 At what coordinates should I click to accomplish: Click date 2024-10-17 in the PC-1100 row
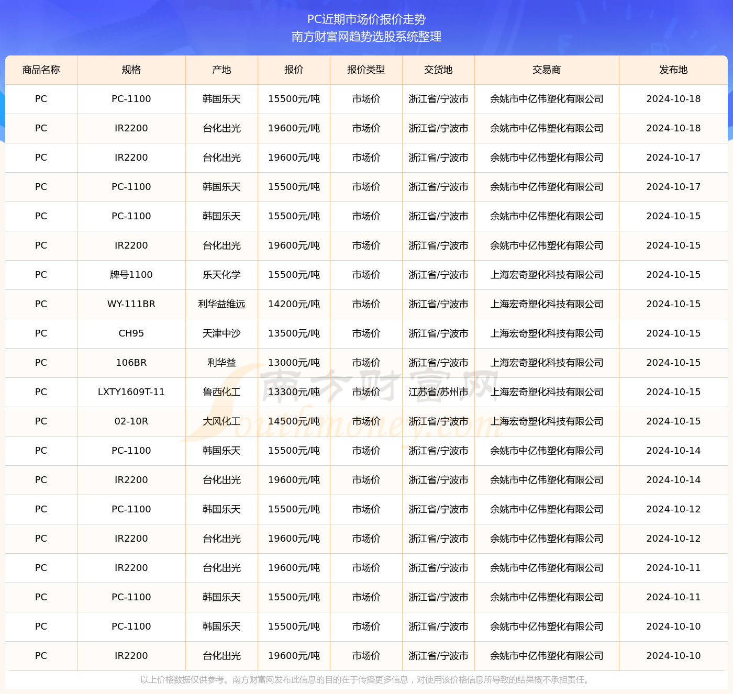(673, 187)
